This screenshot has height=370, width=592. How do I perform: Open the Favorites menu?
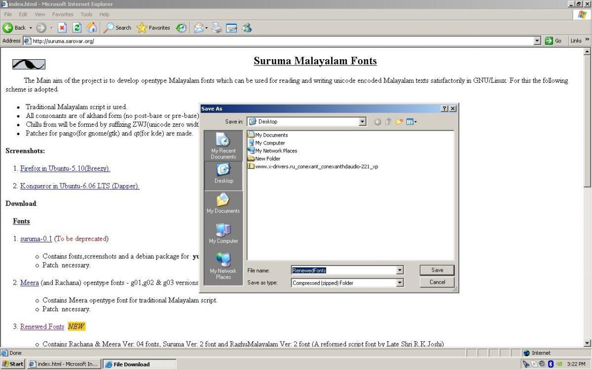[63, 14]
